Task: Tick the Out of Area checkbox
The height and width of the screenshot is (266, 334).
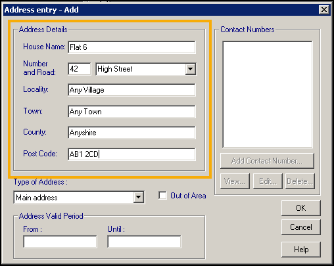Action: pyautogui.click(x=162, y=196)
